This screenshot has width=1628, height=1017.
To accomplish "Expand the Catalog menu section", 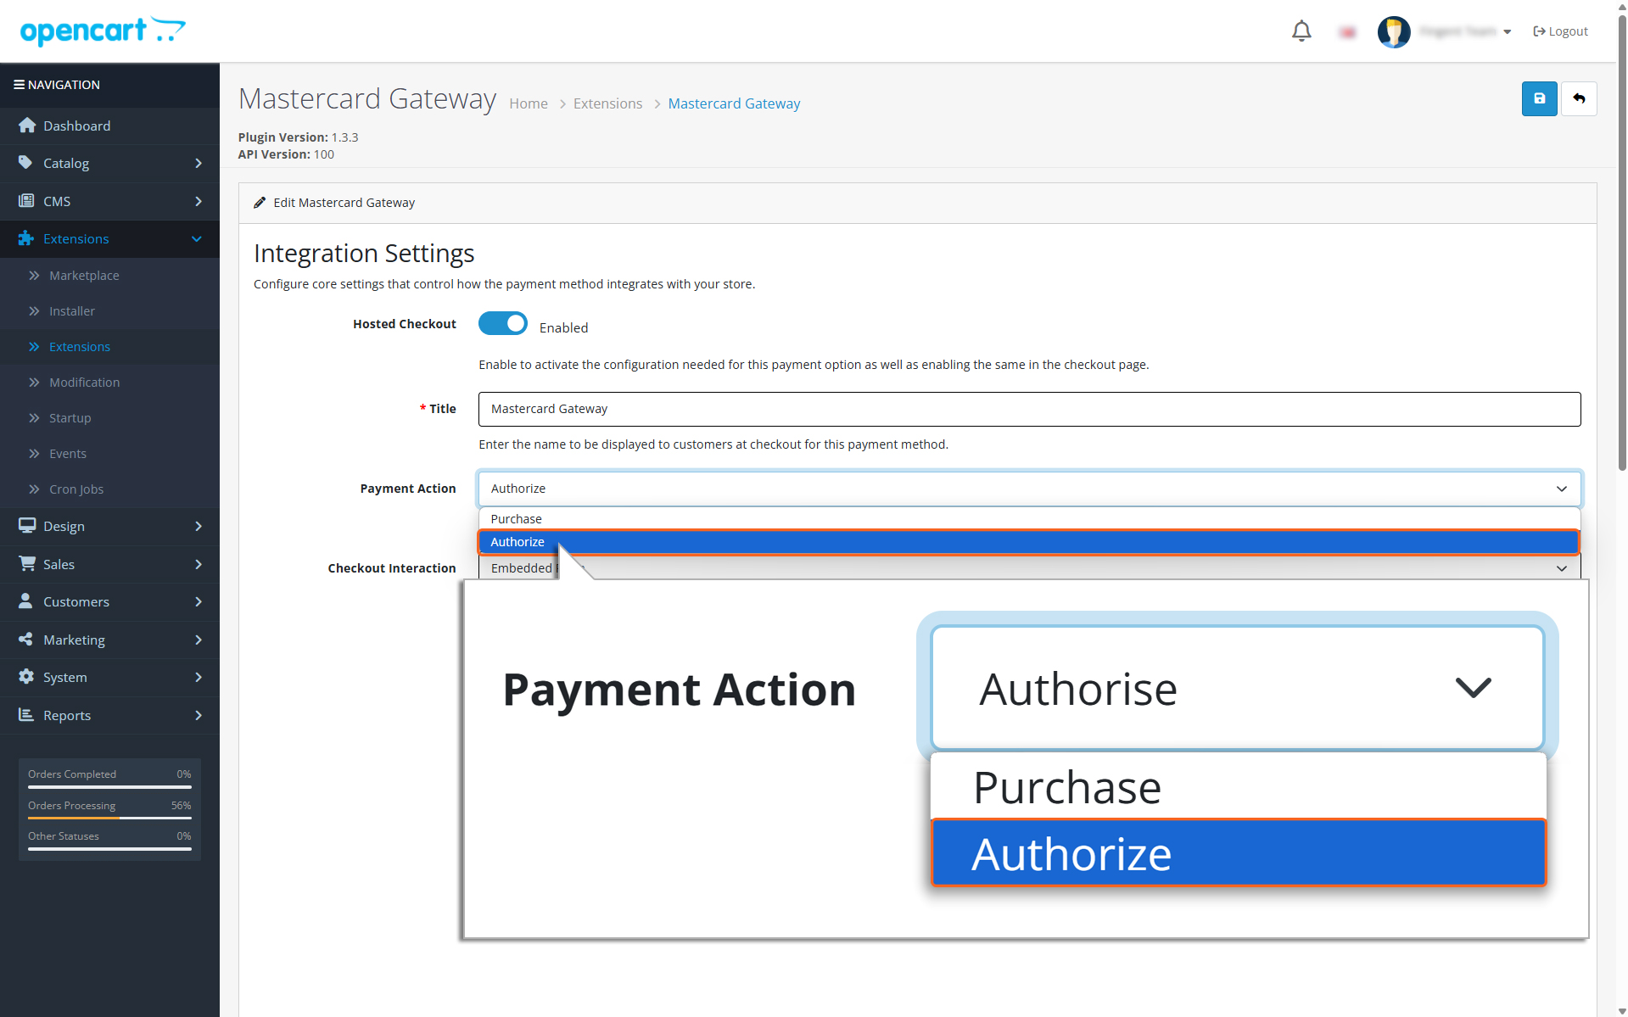I will pos(109,163).
